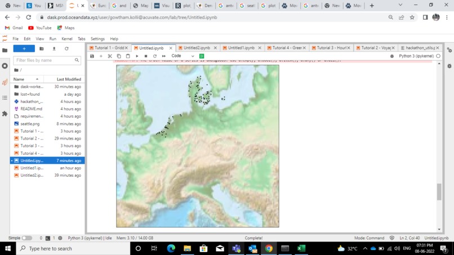
Task: Open the Kernel menu
Action: click(x=67, y=39)
